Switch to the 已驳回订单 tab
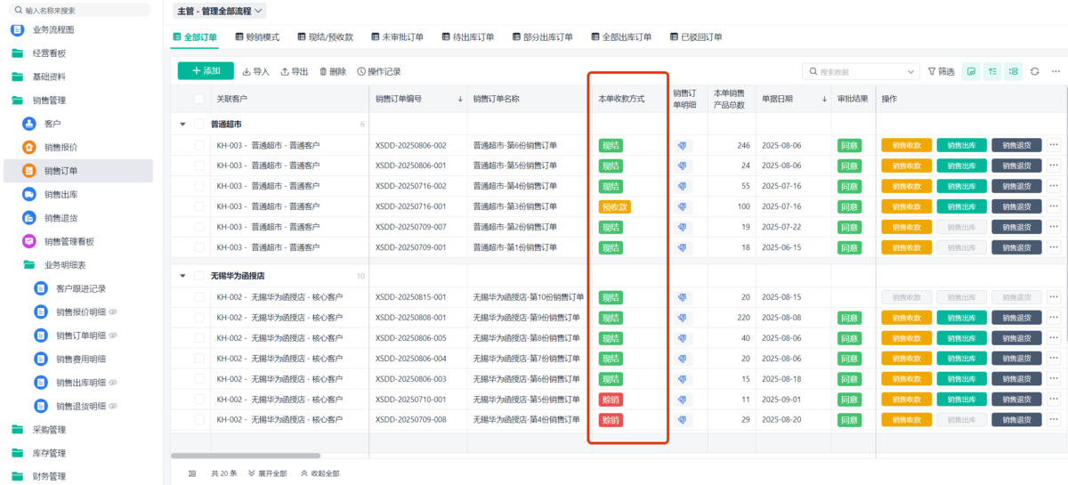 (695, 37)
